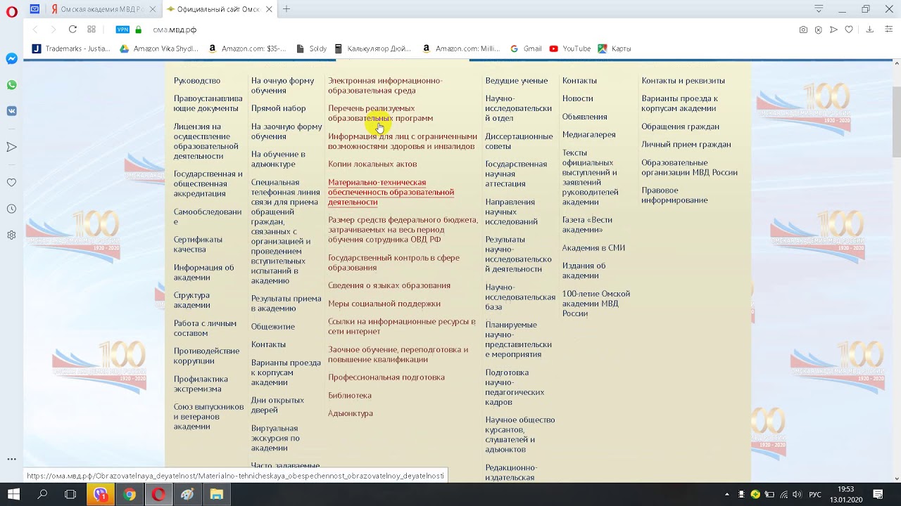Open the tab menu at title bar
The width and height of the screenshot is (901, 506).
coord(819,9)
